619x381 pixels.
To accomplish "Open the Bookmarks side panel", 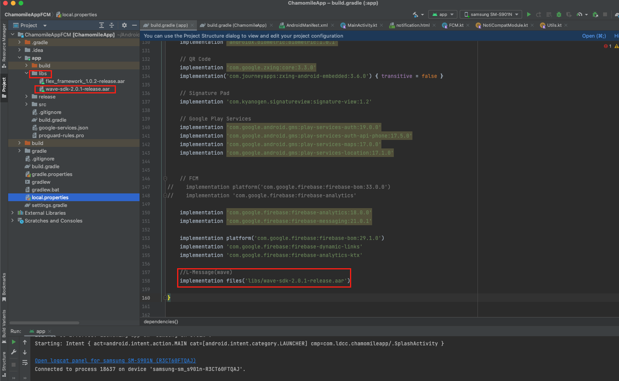I will click(x=4, y=287).
